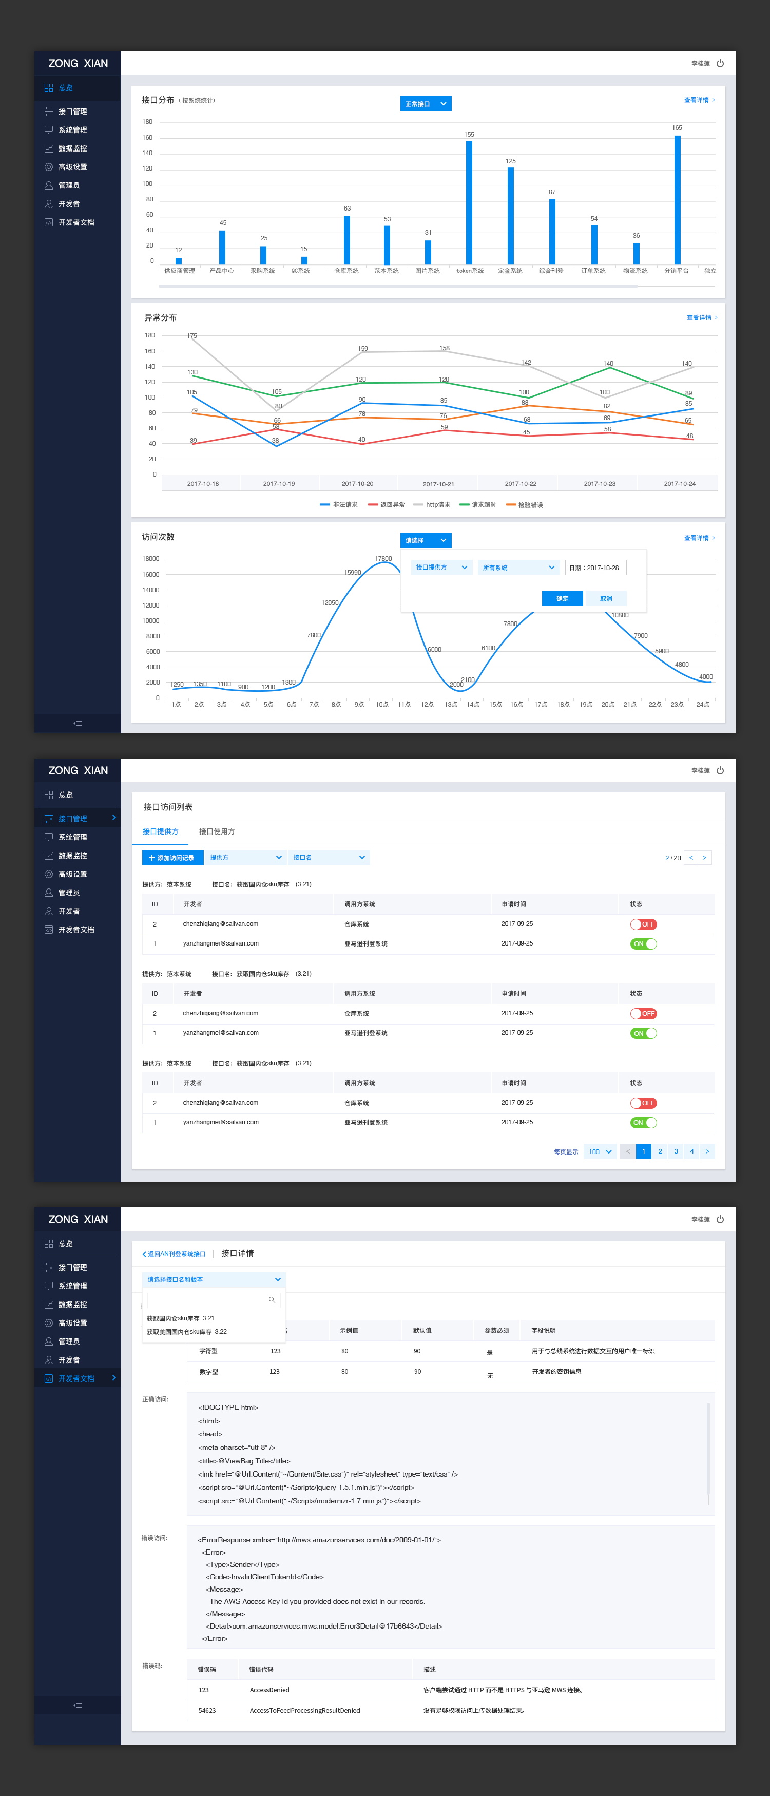Open the 正常接口 dropdown above the bar chart
Screen dimensions: 770x1796
click(426, 104)
